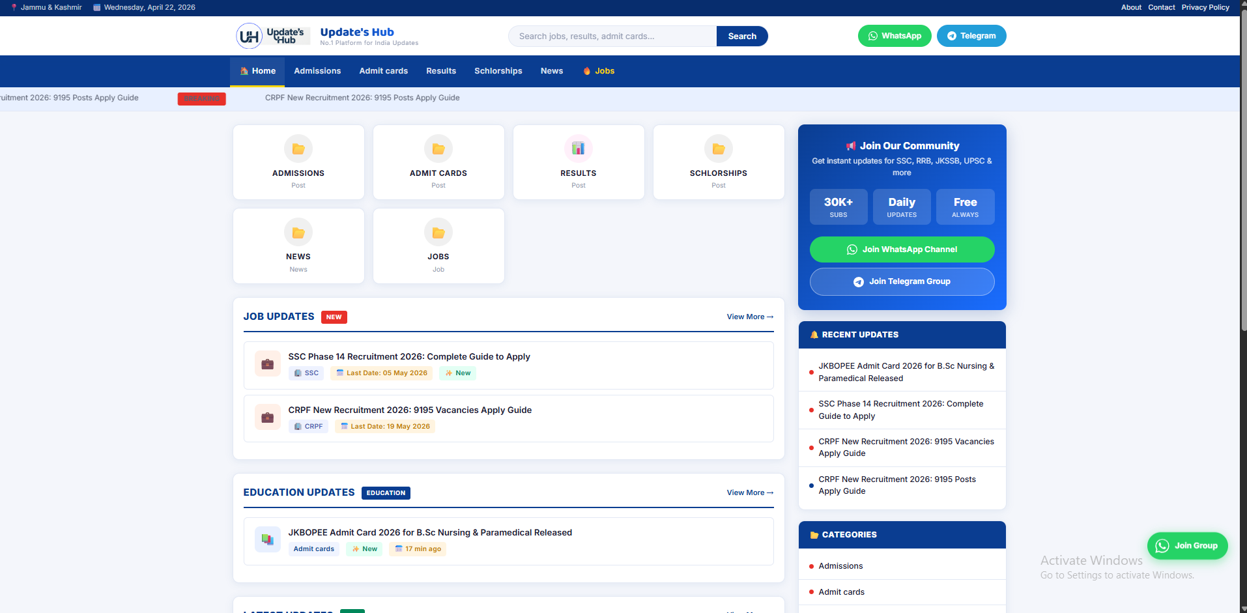Switch to the Home nav tab
1247x613 pixels.
tap(257, 71)
